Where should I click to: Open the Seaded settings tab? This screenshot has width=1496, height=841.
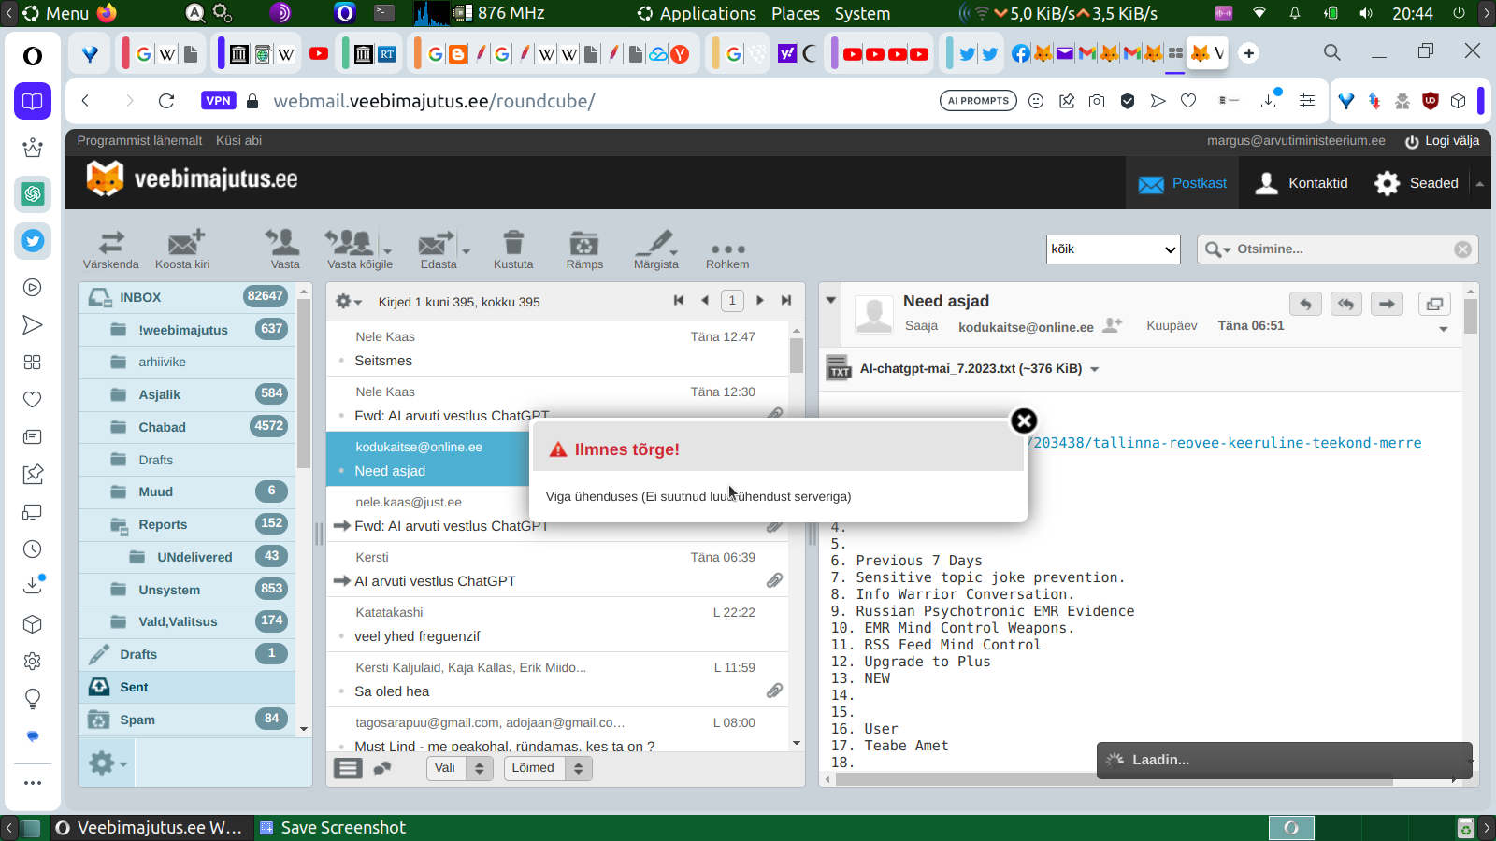(1416, 183)
